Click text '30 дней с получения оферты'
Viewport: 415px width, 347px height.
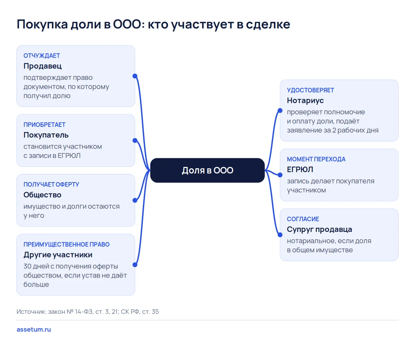(71, 266)
